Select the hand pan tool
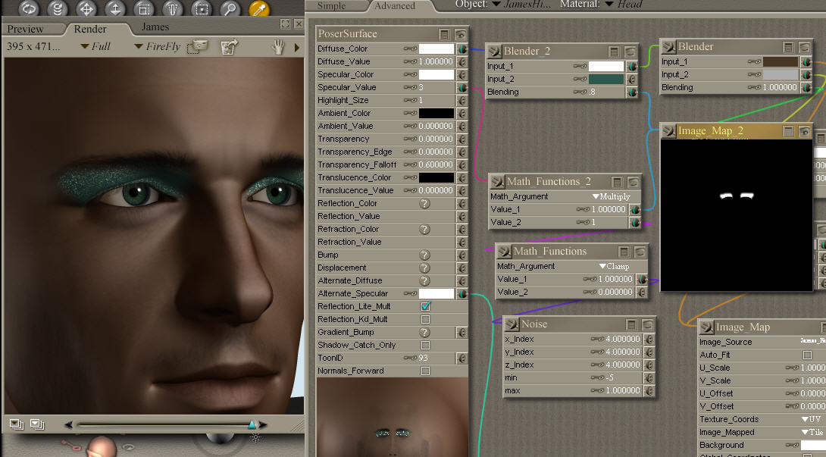The width and height of the screenshot is (826, 457). coord(279,47)
